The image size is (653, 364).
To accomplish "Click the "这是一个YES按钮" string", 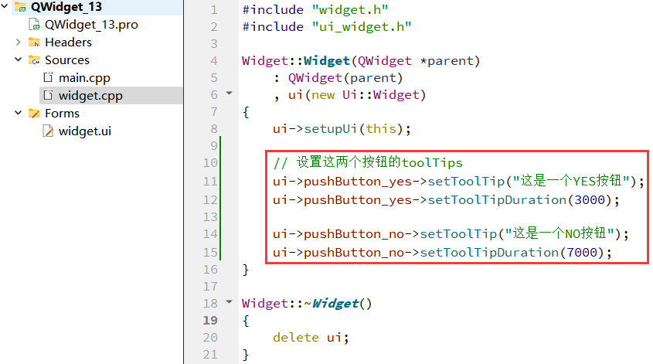I will (571, 181).
